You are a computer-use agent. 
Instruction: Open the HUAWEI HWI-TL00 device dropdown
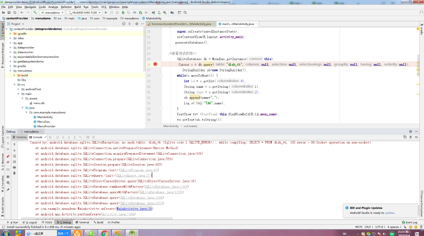click(84, 13)
